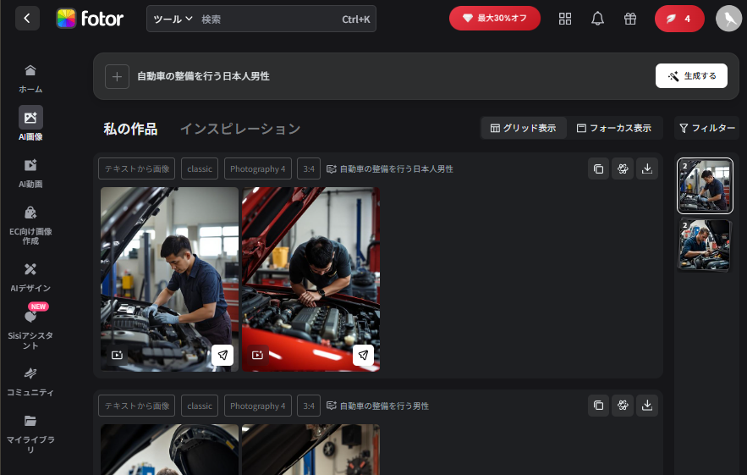Viewport: 747px width, 475px height.
Task: Click the gift box icon
Action: [x=629, y=19]
